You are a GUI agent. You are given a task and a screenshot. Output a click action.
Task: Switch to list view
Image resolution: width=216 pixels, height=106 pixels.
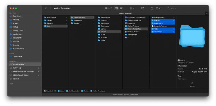111,8
